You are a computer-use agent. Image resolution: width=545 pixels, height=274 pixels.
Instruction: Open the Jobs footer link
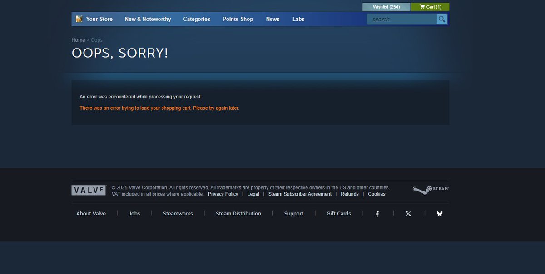(x=134, y=214)
